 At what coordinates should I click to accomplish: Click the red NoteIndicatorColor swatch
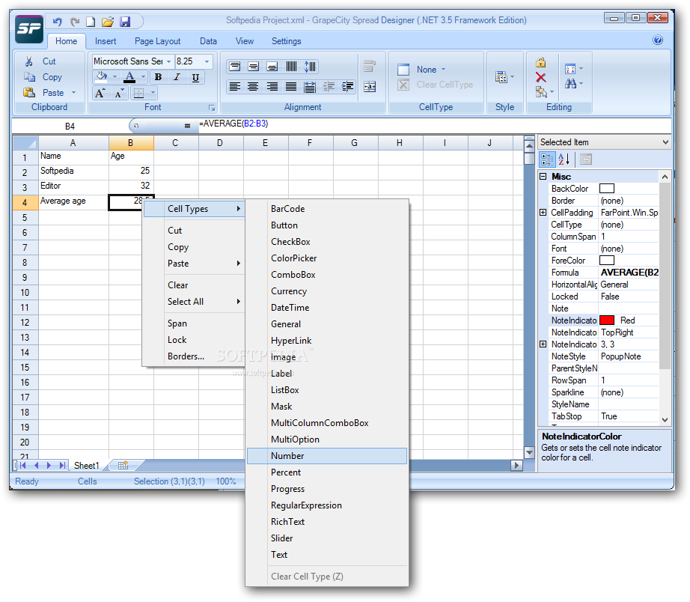(x=607, y=320)
